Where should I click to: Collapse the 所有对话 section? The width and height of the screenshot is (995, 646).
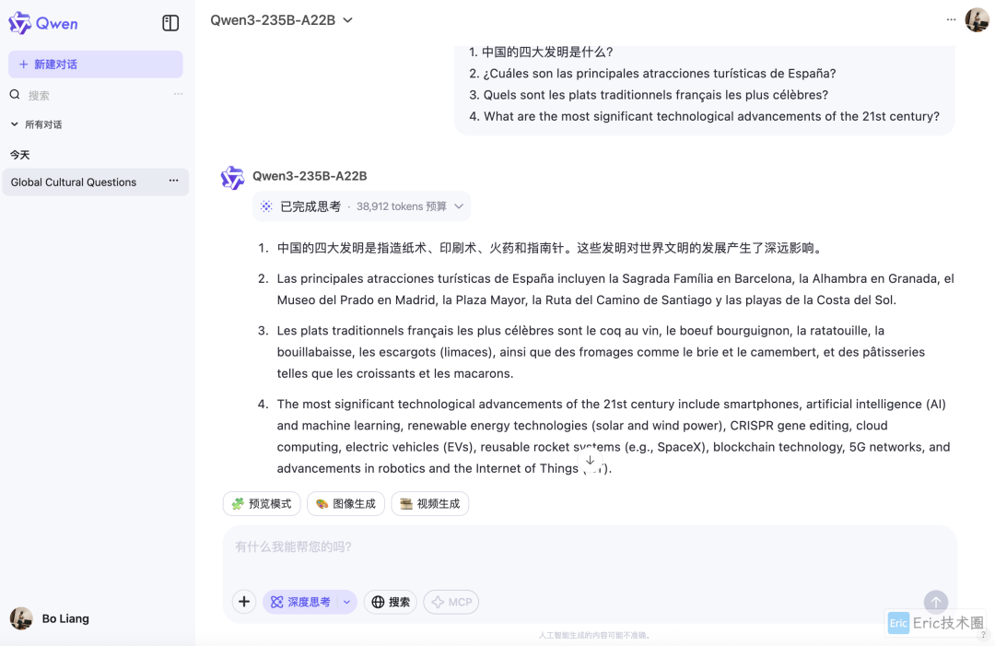click(x=37, y=124)
